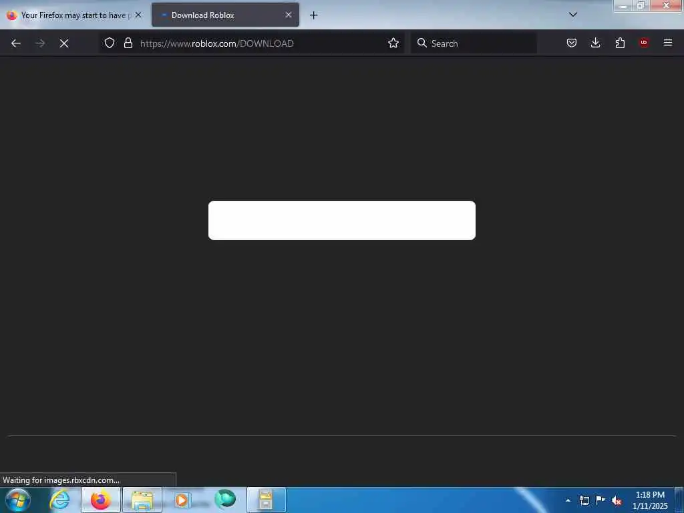
Task: Show hidden system tray icons
Action: tap(568, 501)
